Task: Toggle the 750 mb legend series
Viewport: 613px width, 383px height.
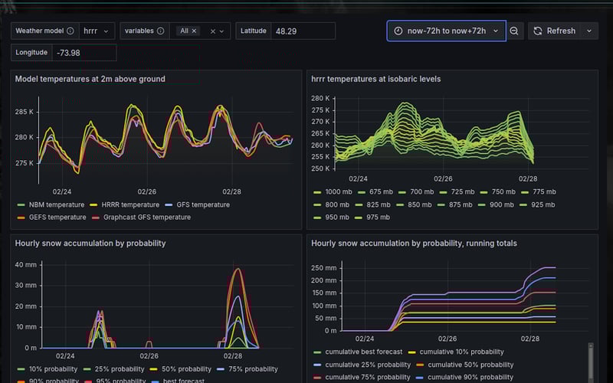Action: click(503, 192)
